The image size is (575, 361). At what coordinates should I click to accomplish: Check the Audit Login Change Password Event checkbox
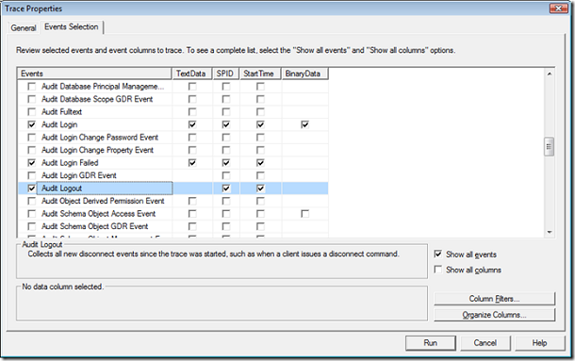click(x=32, y=138)
